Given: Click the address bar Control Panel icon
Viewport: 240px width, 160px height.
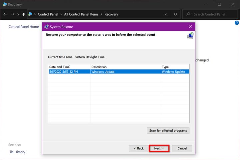Looking at the screenshot, I should (x=30, y=14).
